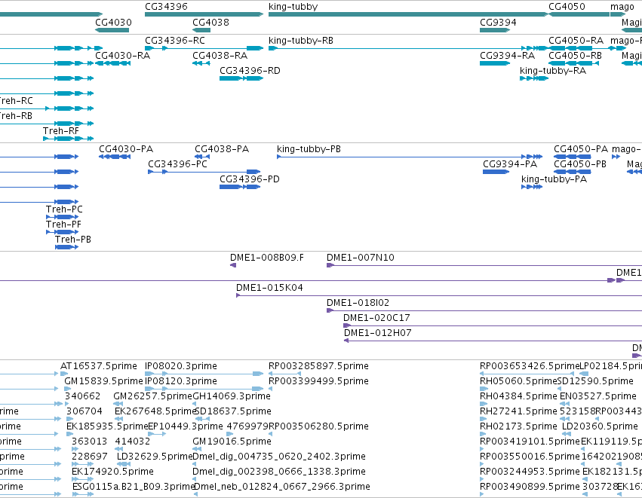Select the RP003244953.5prime EST label
Screen dimensions: 642x498
point(530,472)
